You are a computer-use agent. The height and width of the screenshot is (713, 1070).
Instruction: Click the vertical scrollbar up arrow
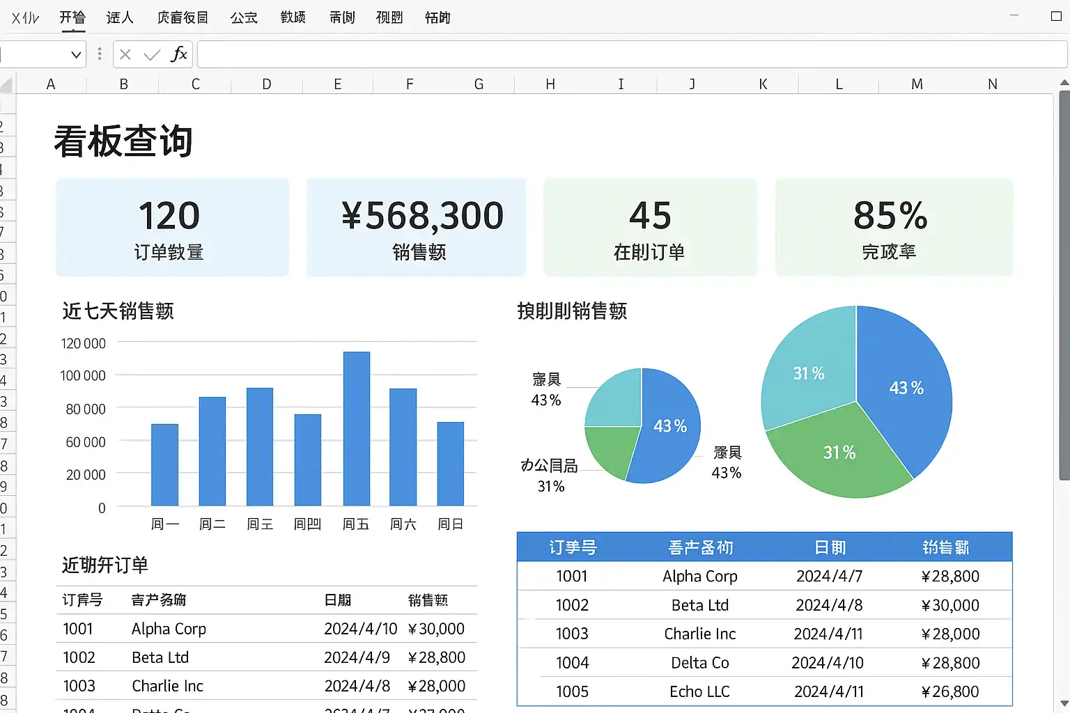click(x=1064, y=84)
